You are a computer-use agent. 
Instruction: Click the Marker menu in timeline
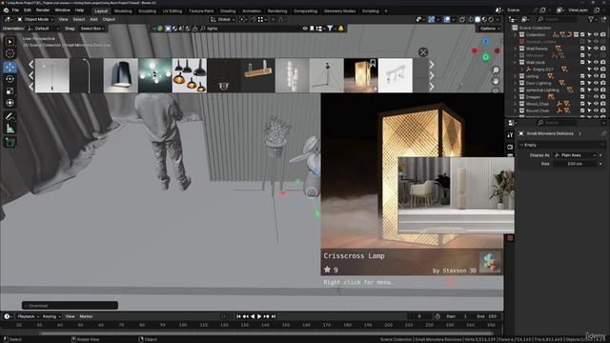(x=86, y=316)
